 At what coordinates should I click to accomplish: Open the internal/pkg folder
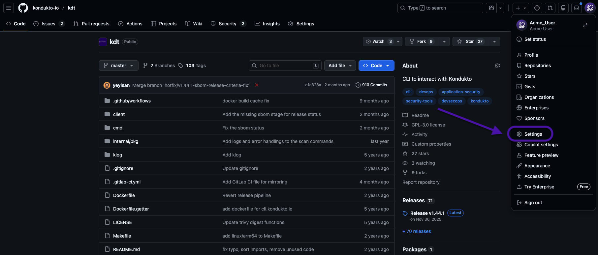126,141
